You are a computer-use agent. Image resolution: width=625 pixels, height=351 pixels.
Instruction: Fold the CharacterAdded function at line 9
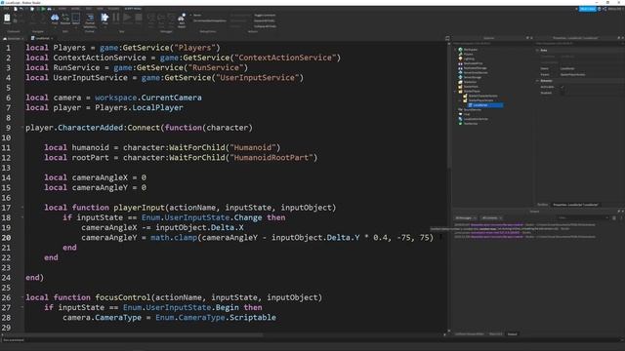coord(22,128)
